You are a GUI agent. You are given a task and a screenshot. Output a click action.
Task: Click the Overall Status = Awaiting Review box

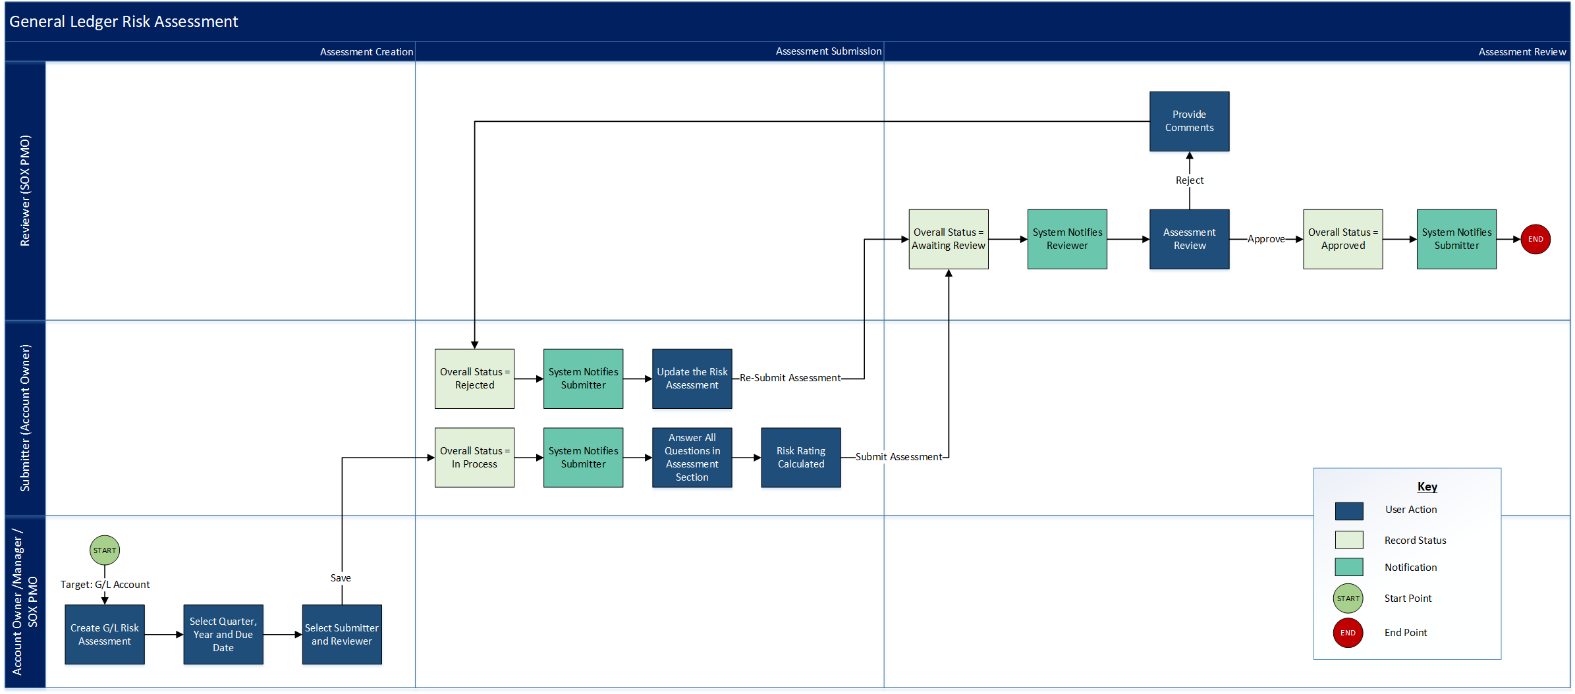949,239
